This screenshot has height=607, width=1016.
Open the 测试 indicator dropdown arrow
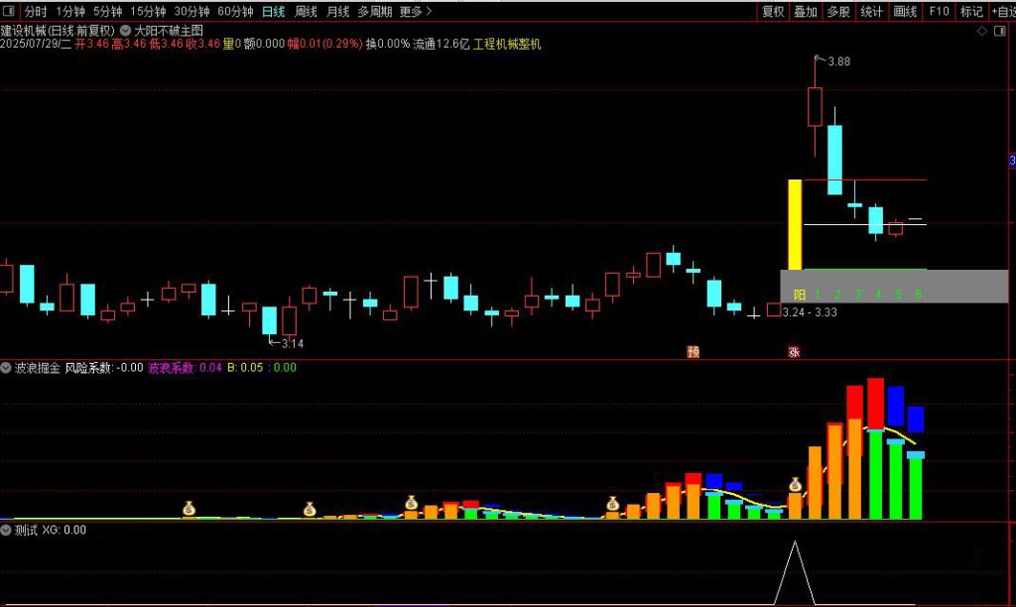6,531
